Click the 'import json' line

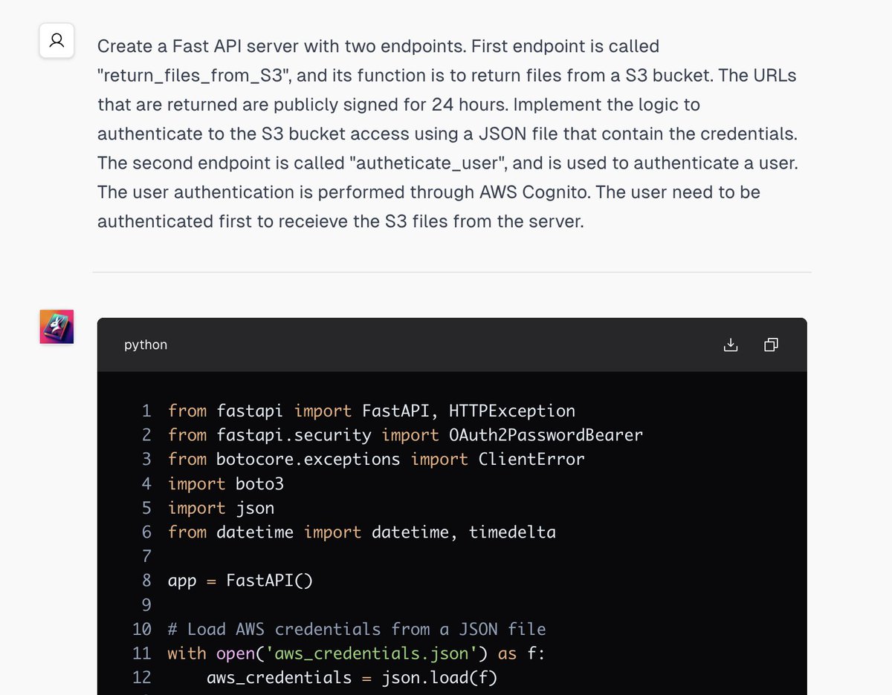click(x=222, y=508)
